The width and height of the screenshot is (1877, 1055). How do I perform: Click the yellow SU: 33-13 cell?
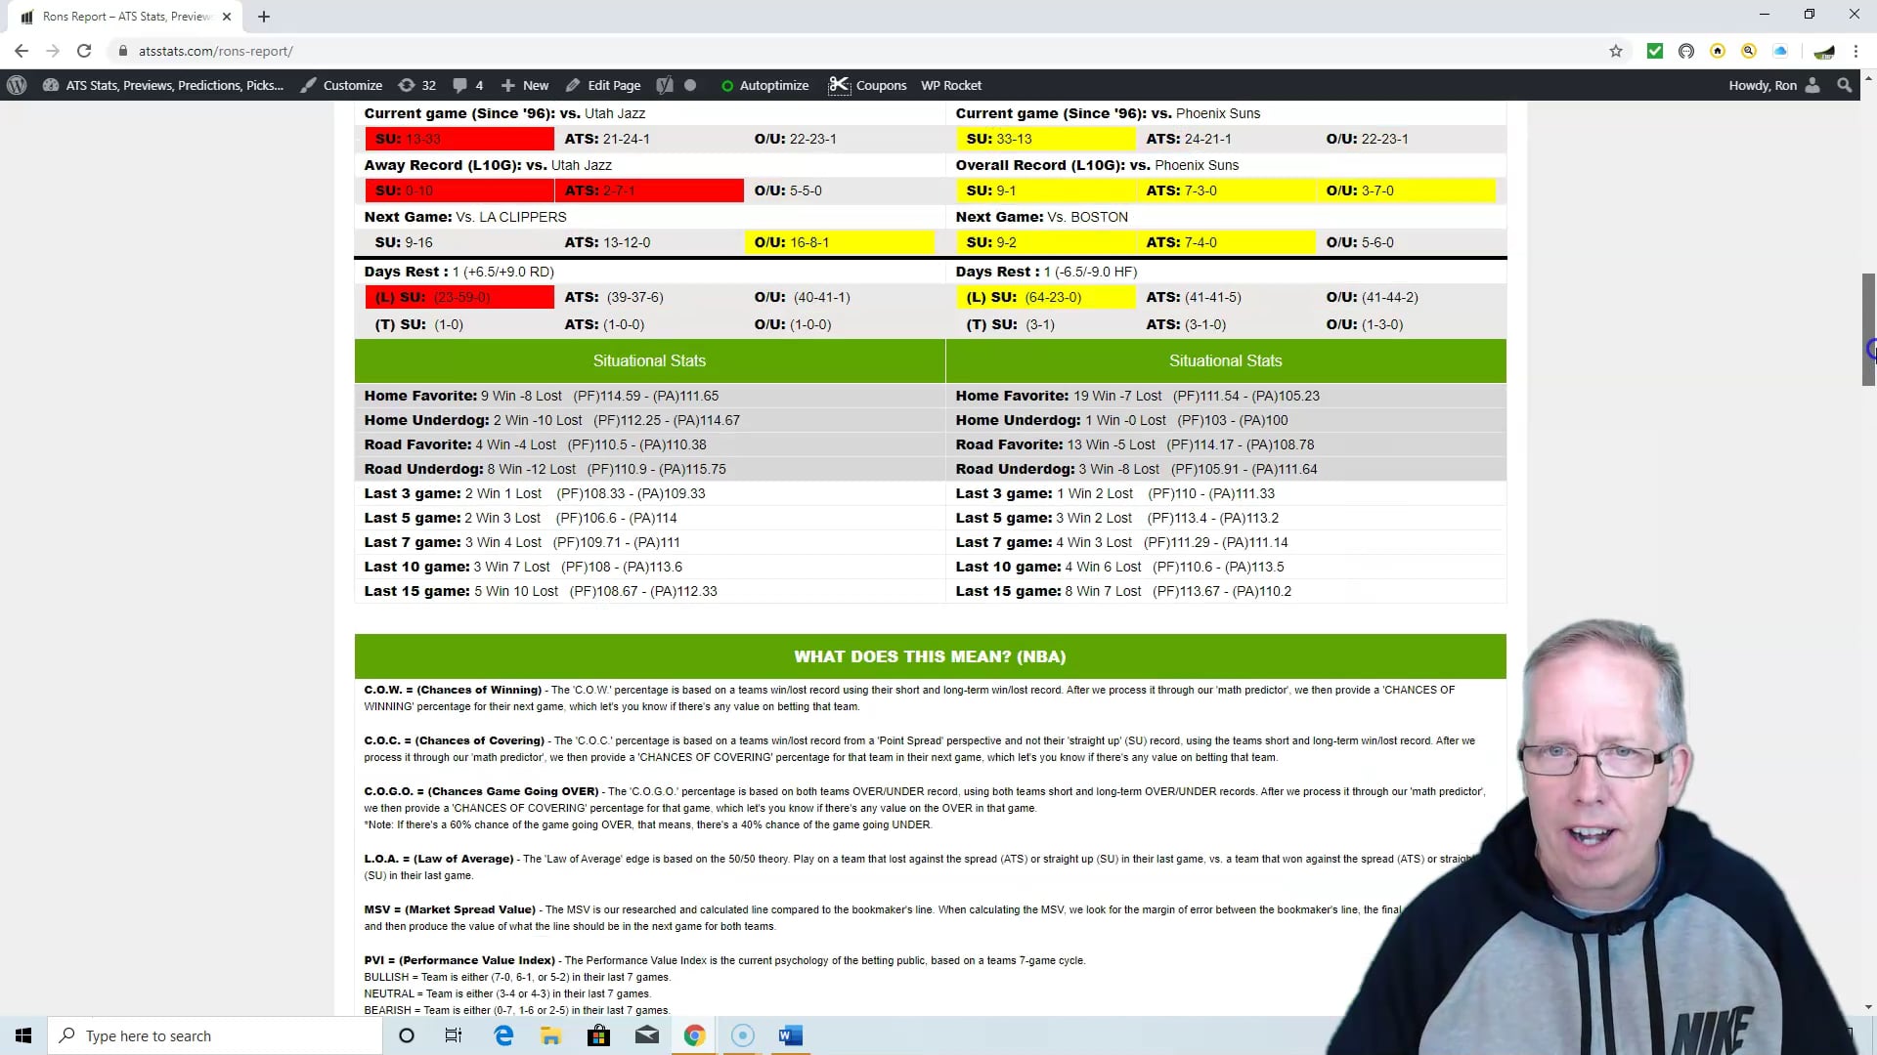(x=1045, y=139)
